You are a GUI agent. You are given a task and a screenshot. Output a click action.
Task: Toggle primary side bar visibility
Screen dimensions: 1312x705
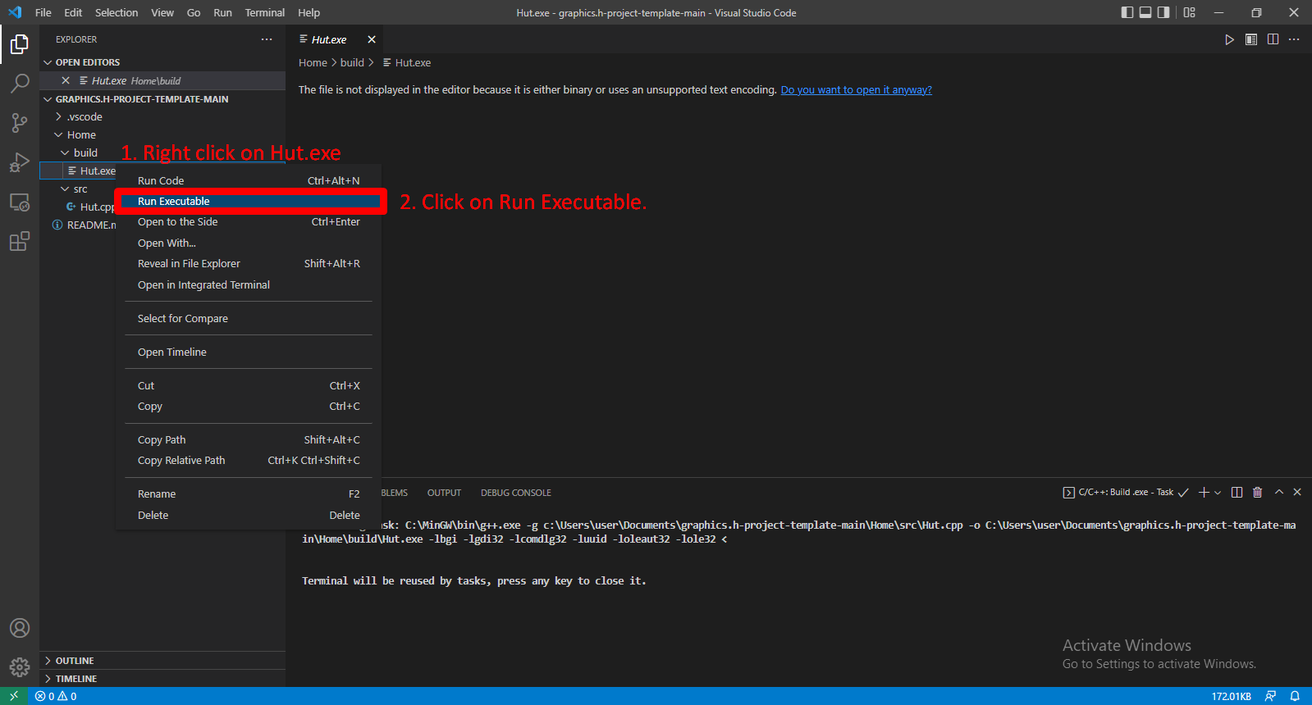coord(1127,12)
